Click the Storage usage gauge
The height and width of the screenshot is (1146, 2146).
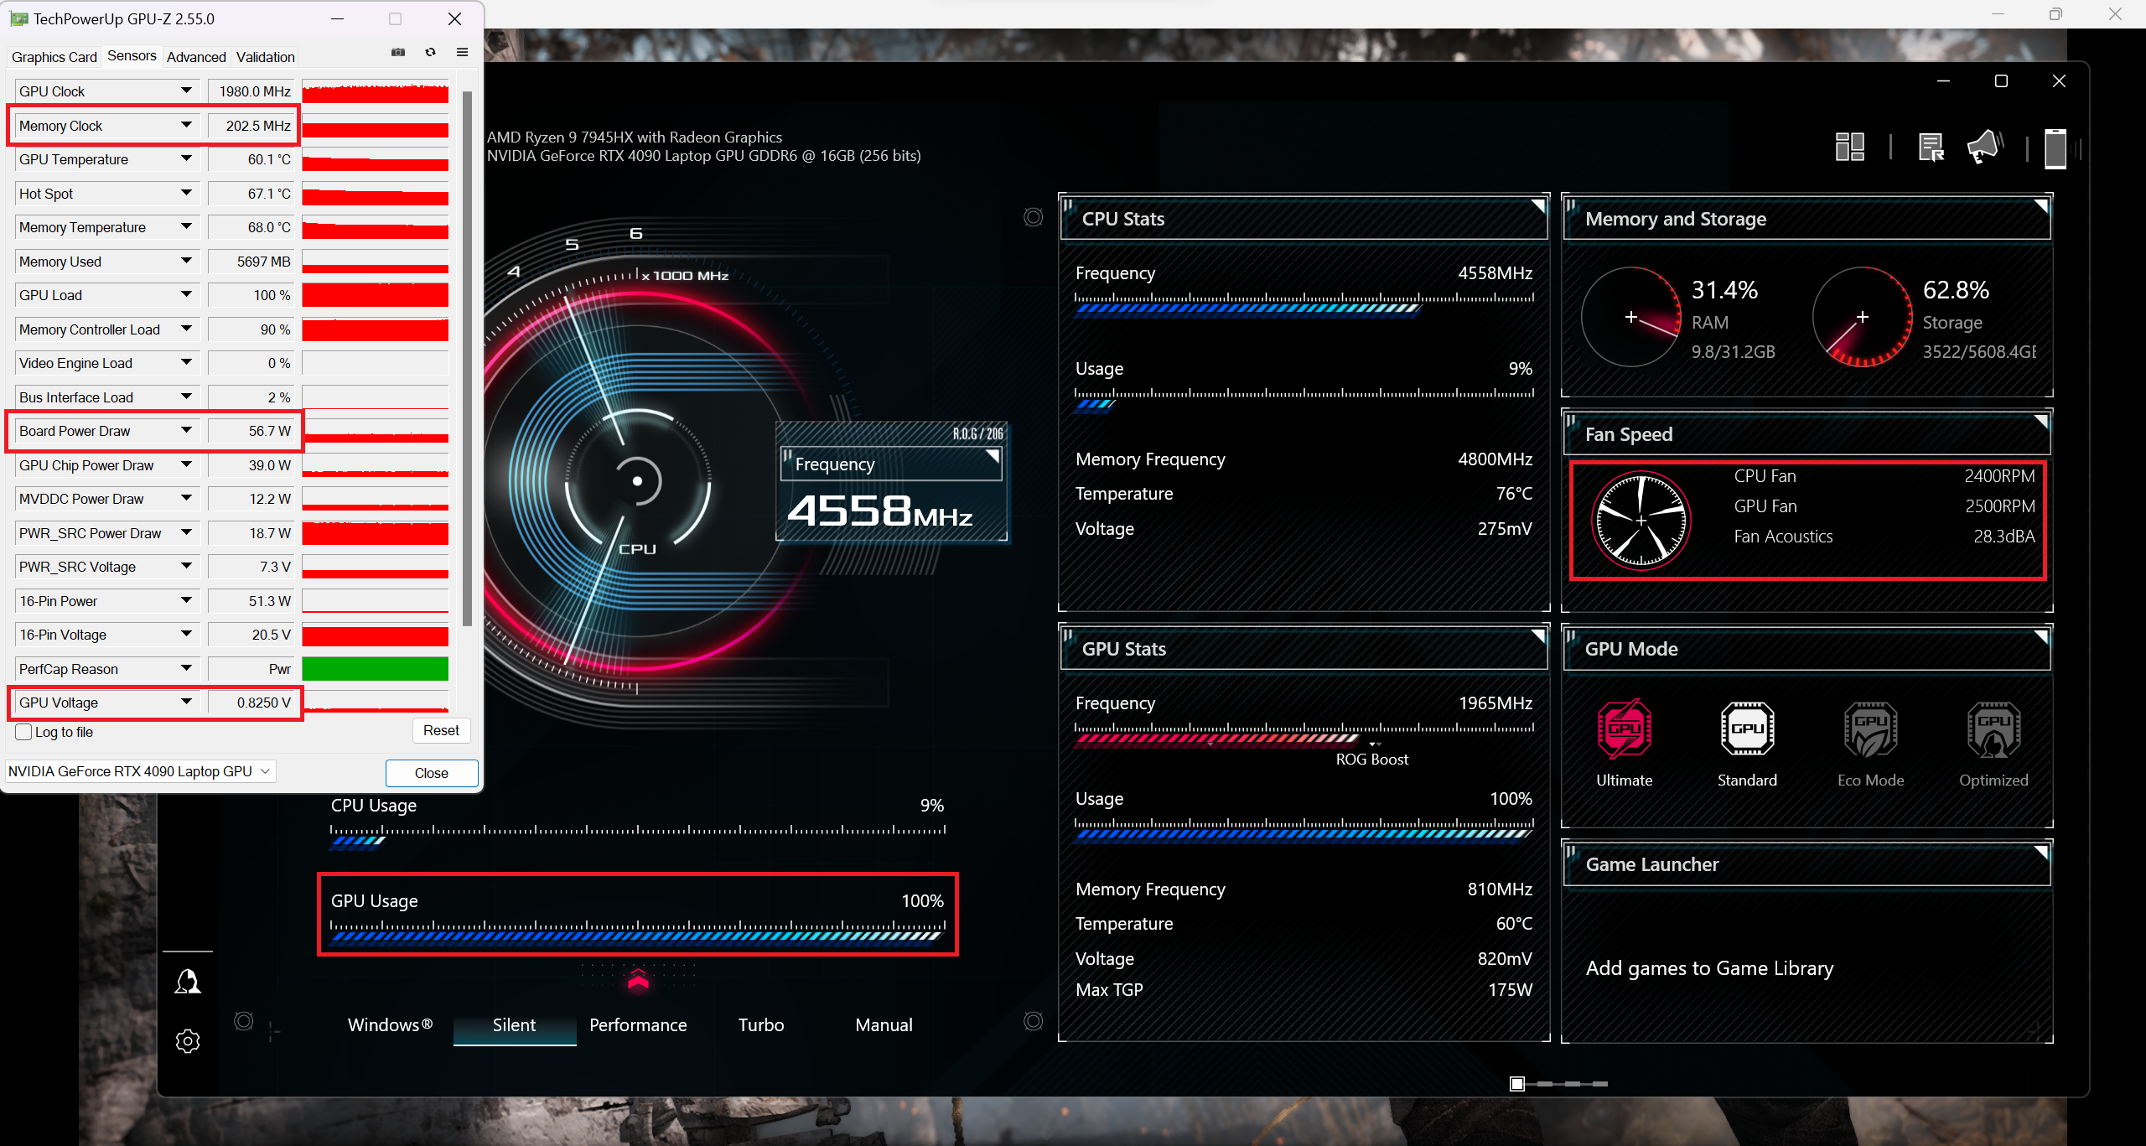pos(1862,317)
